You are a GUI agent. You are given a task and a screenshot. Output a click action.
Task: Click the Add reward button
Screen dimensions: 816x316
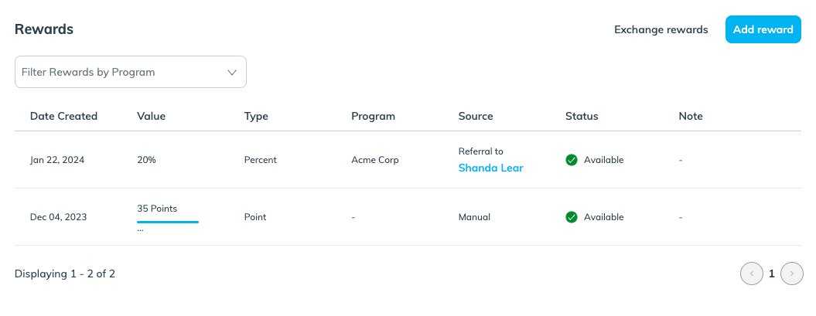[763, 29]
